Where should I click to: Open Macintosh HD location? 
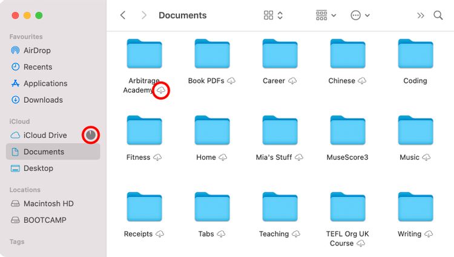pyautogui.click(x=53, y=204)
